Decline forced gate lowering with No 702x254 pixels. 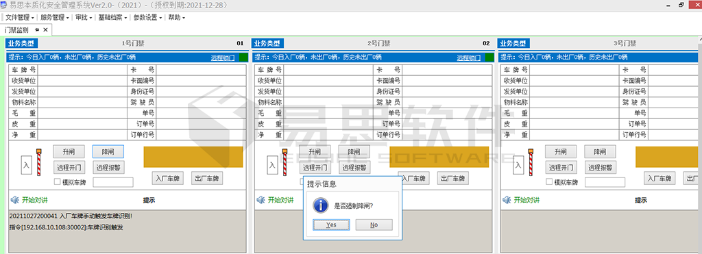[374, 225]
